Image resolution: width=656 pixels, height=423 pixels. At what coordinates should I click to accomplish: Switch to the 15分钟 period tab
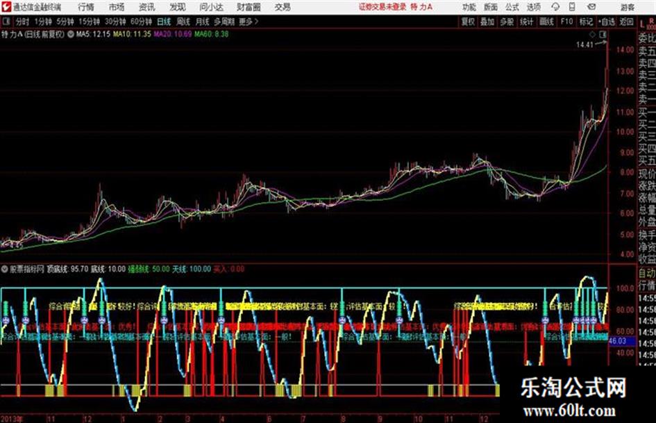coord(89,22)
